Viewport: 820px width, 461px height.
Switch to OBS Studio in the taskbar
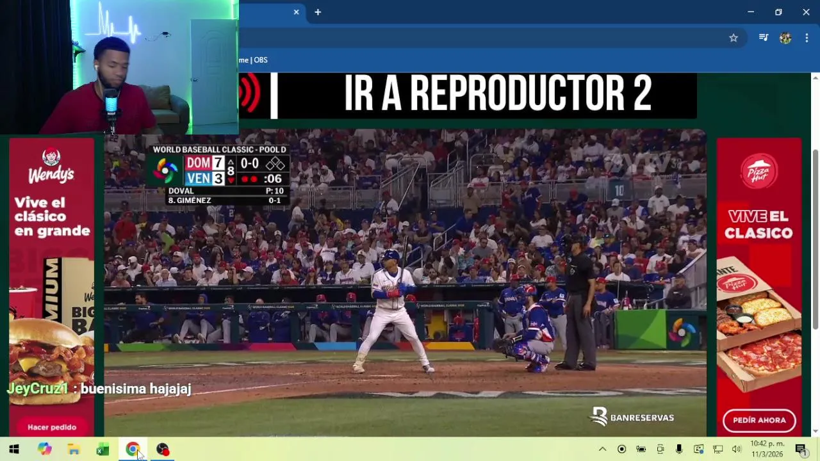(163, 449)
